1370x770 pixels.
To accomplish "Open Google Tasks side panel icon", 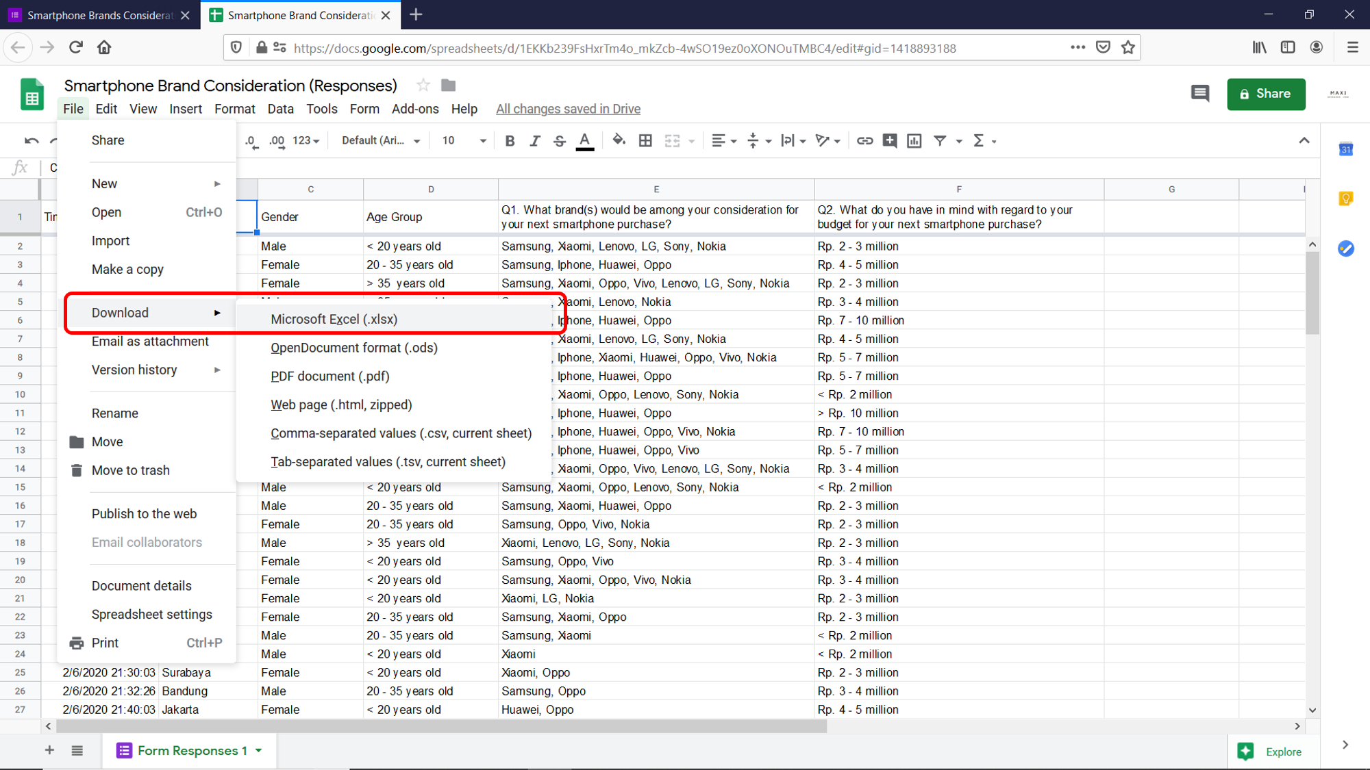I will pos(1346,248).
